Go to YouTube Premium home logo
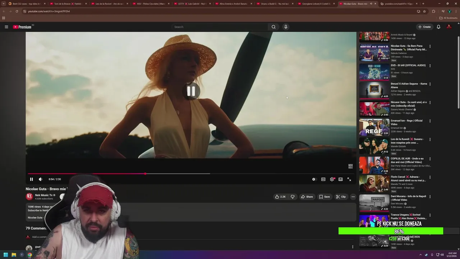Image resolution: width=460 pixels, height=259 pixels. pyautogui.click(x=23, y=27)
